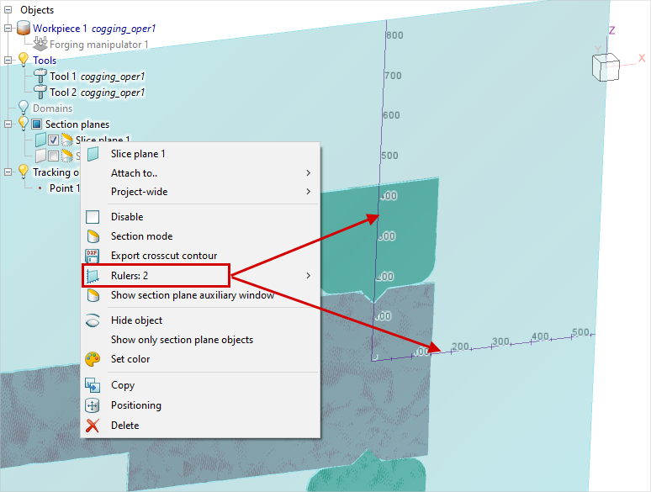Click the 3D orientation cube

pyautogui.click(x=604, y=66)
